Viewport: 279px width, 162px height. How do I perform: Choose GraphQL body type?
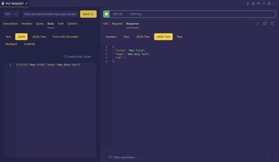(x=30, y=44)
